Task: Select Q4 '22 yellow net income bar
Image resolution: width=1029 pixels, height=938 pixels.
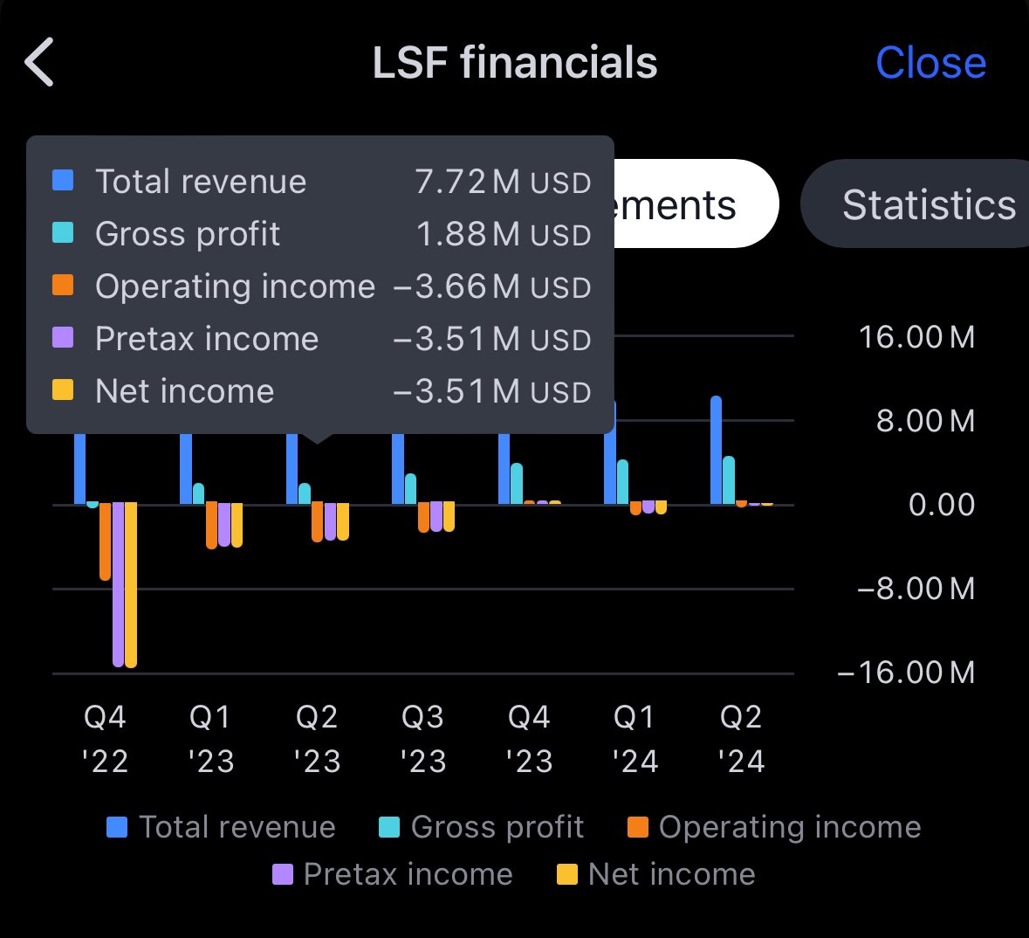Action: tap(131, 584)
